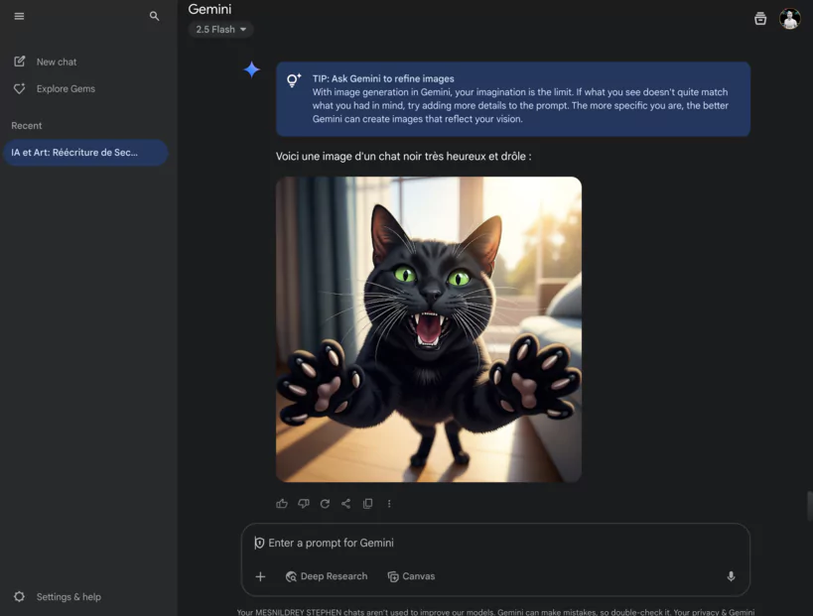The width and height of the screenshot is (813, 616).
Task: Click thumbs down on the response
Action: point(304,504)
